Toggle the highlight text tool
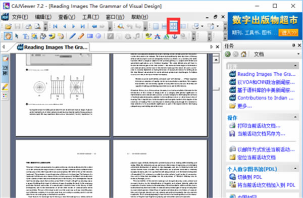The width and height of the screenshot is (303, 198). point(148,36)
